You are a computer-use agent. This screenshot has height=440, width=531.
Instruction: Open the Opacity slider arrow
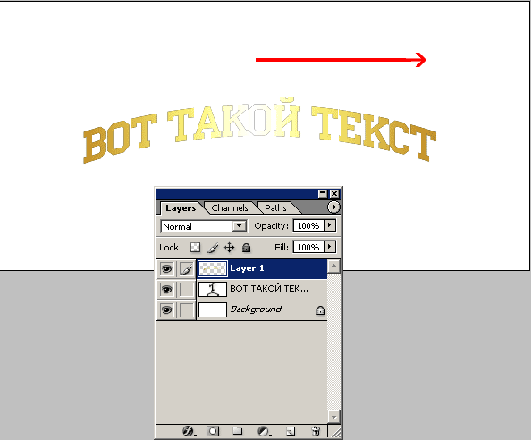click(x=330, y=225)
